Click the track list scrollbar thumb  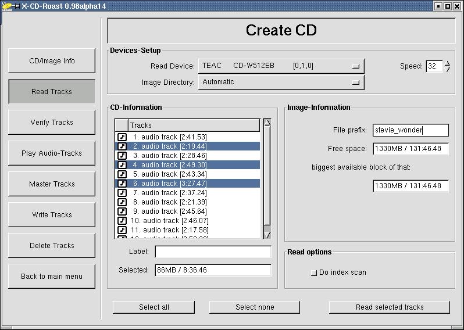coord(267,175)
